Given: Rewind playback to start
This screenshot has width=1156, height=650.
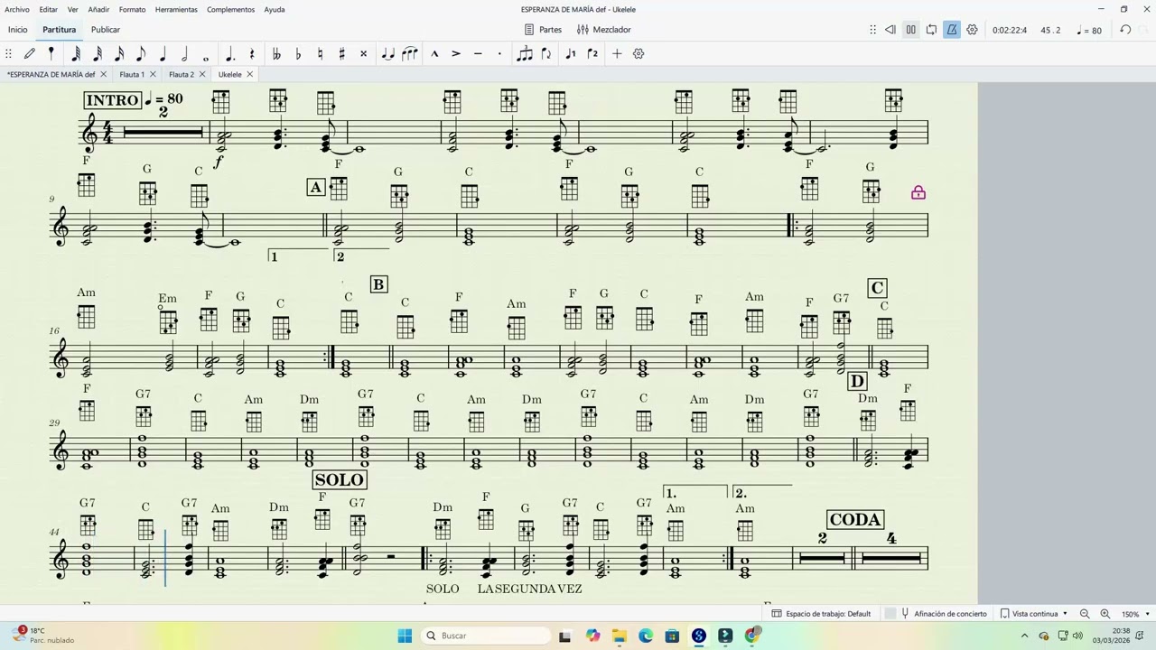Looking at the screenshot, I should (890, 30).
